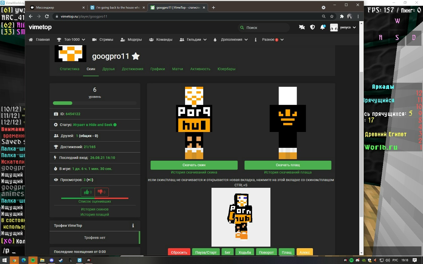Open the notifications bell icon

(x=323, y=27)
